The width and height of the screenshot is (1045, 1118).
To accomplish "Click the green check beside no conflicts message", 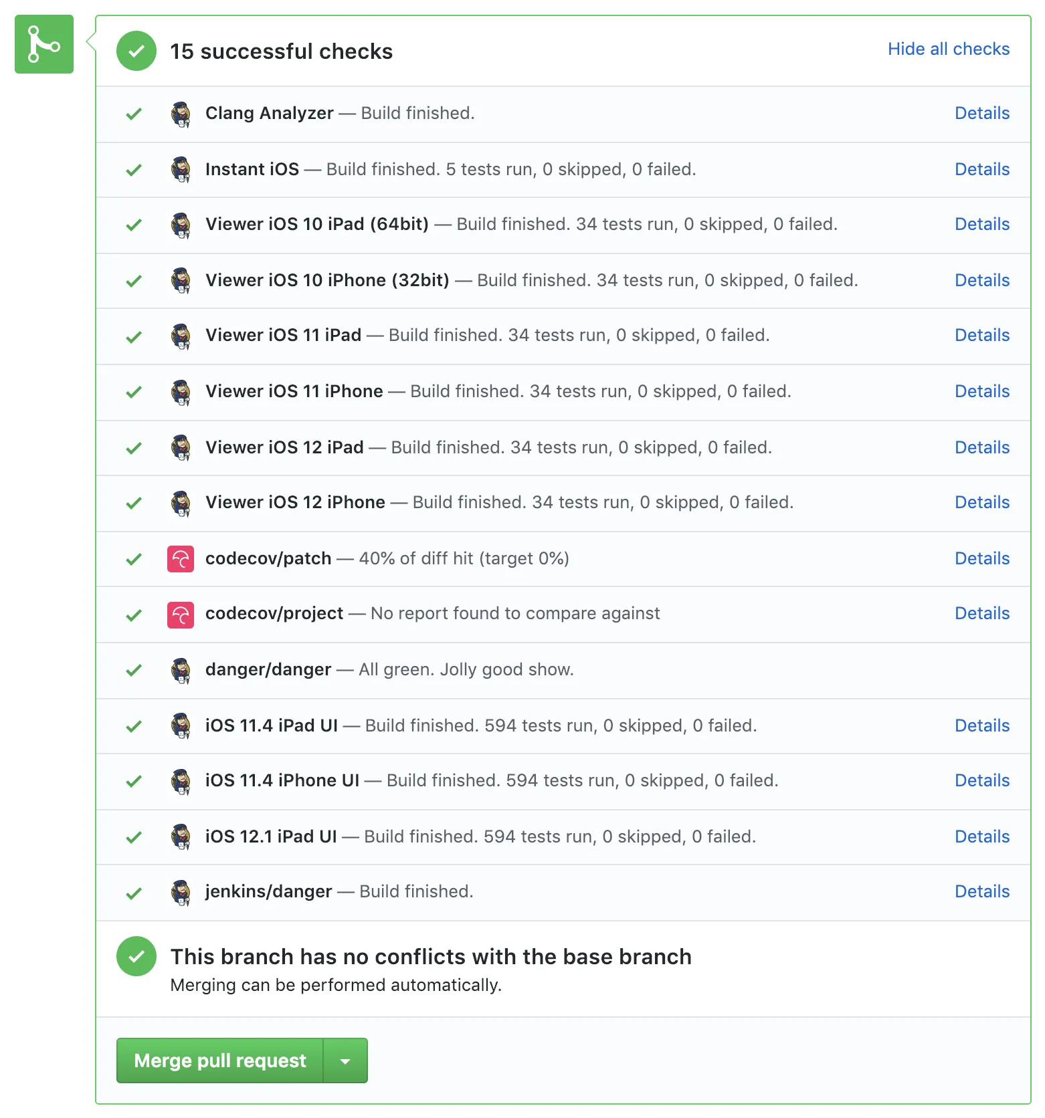I will click(136, 956).
